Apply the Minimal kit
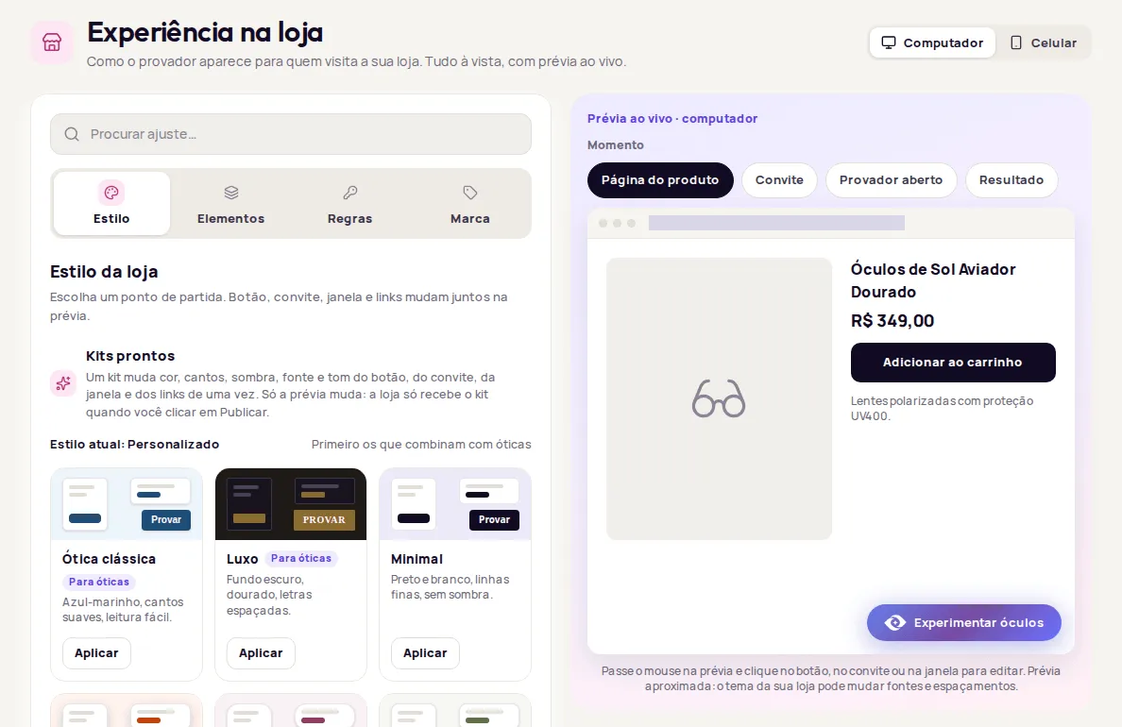This screenshot has height=727, width=1122. pyautogui.click(x=425, y=653)
